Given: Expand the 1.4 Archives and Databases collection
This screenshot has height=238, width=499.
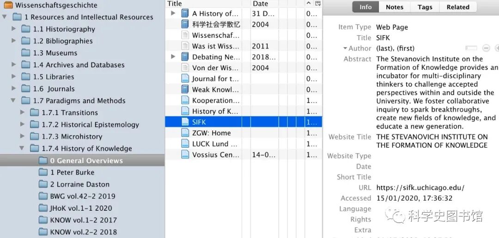Looking at the screenshot, I should (14, 64).
